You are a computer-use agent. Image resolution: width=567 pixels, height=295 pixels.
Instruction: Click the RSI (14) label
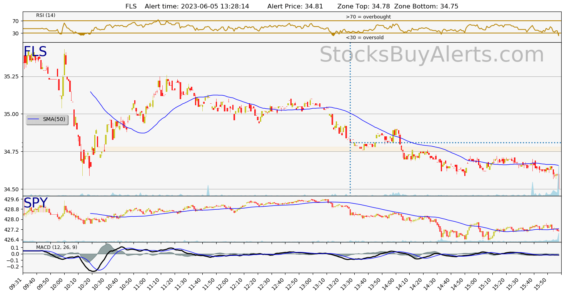click(x=46, y=15)
